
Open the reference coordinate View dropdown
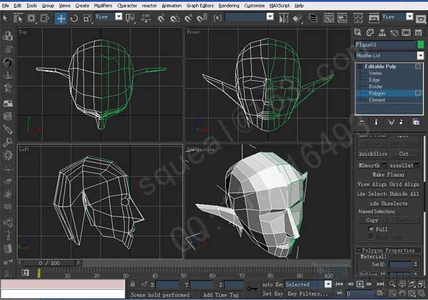click(119, 17)
